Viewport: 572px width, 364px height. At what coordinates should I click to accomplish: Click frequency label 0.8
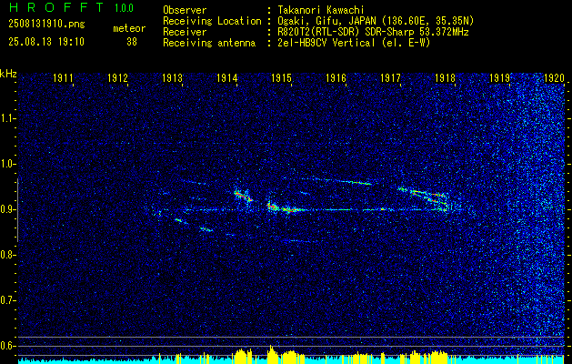click(x=6, y=255)
